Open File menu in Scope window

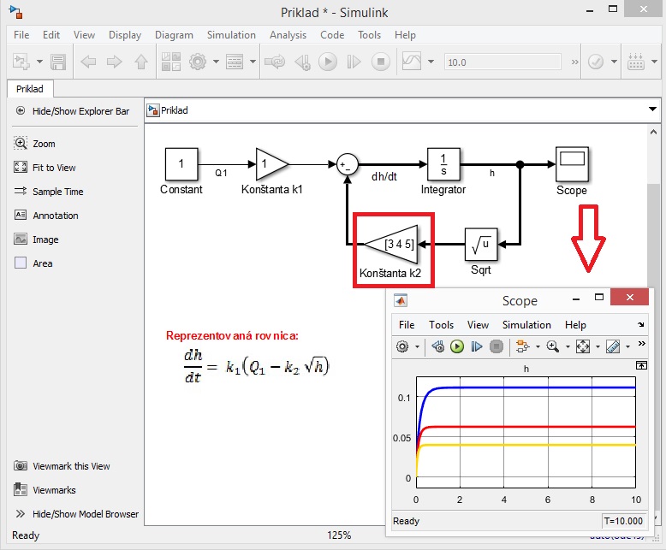407,325
